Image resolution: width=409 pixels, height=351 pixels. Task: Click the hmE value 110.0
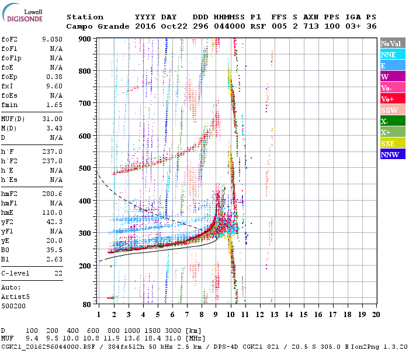coord(52,212)
